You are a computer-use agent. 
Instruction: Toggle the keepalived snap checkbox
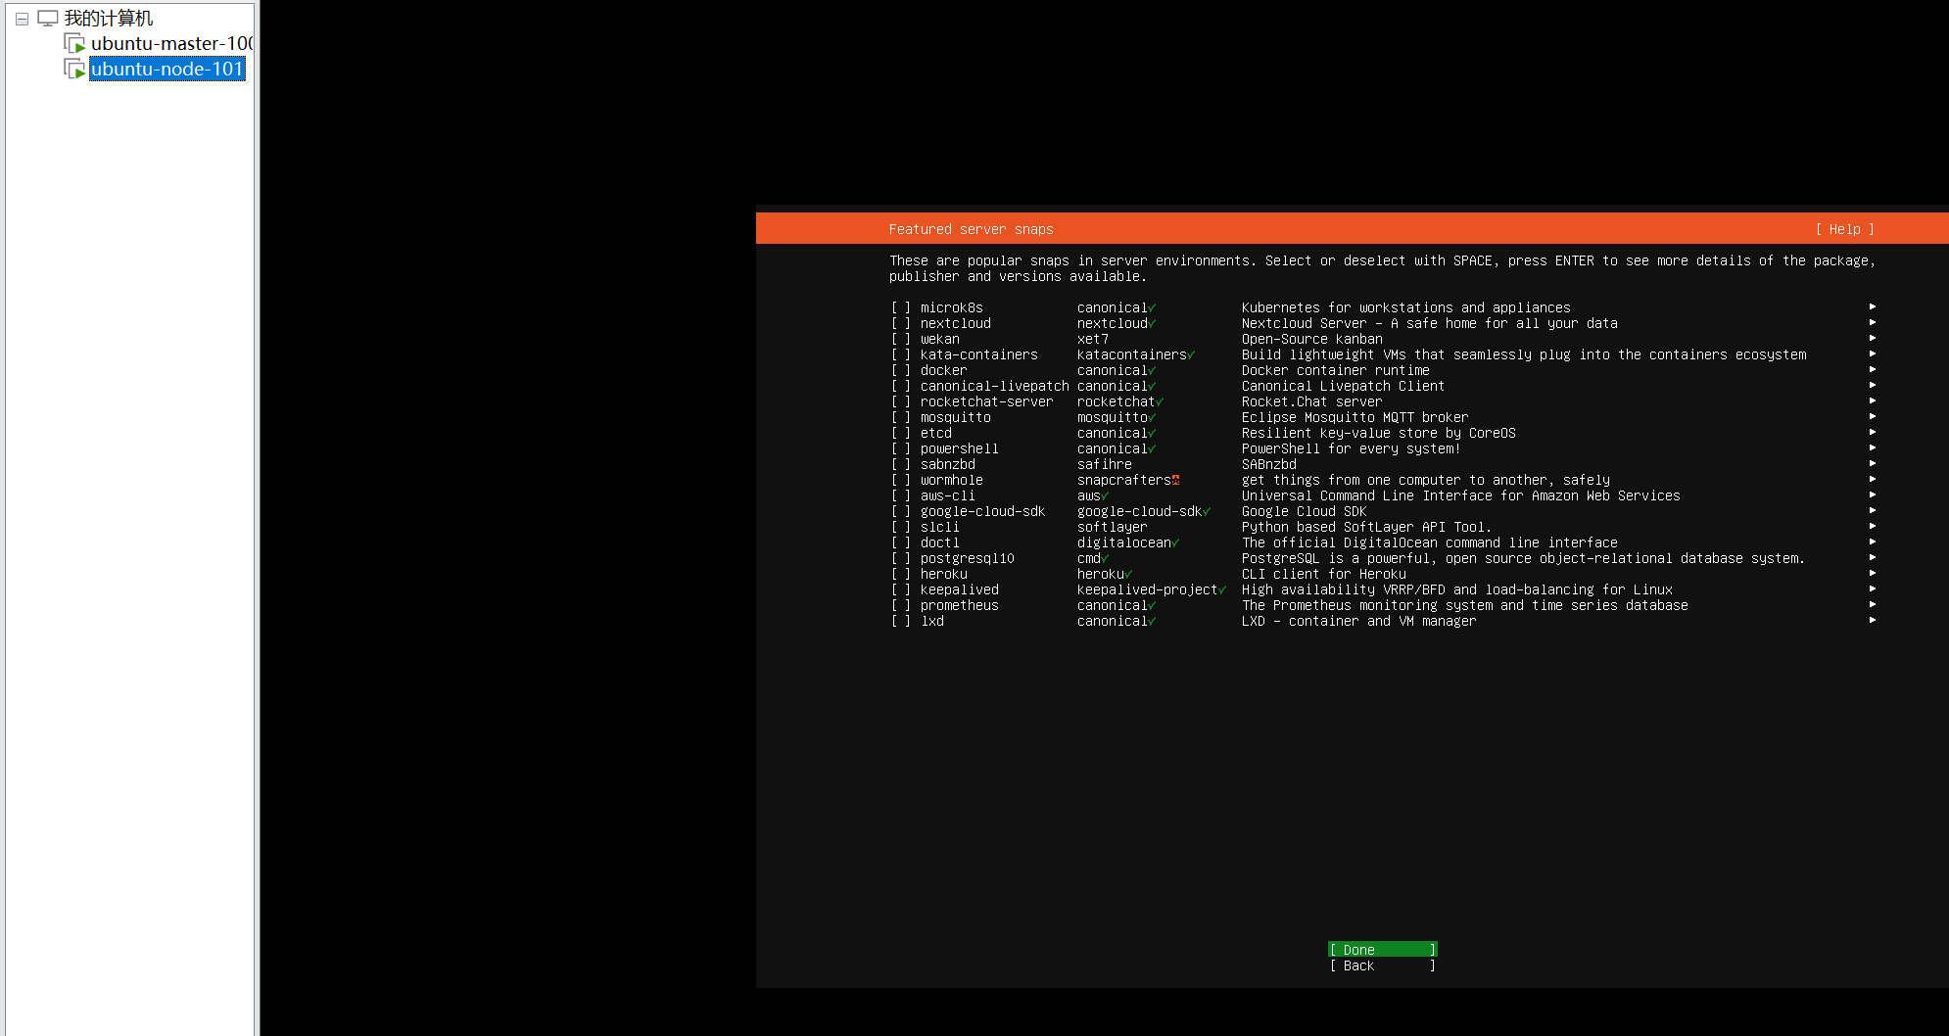[x=901, y=589]
